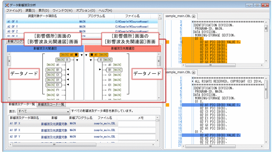Collapse arrow beside X [MAIN] destination node
Screen dimensions: 272x153
click(x=91, y=60)
